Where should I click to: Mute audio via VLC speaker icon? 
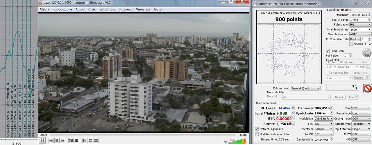(225, 142)
